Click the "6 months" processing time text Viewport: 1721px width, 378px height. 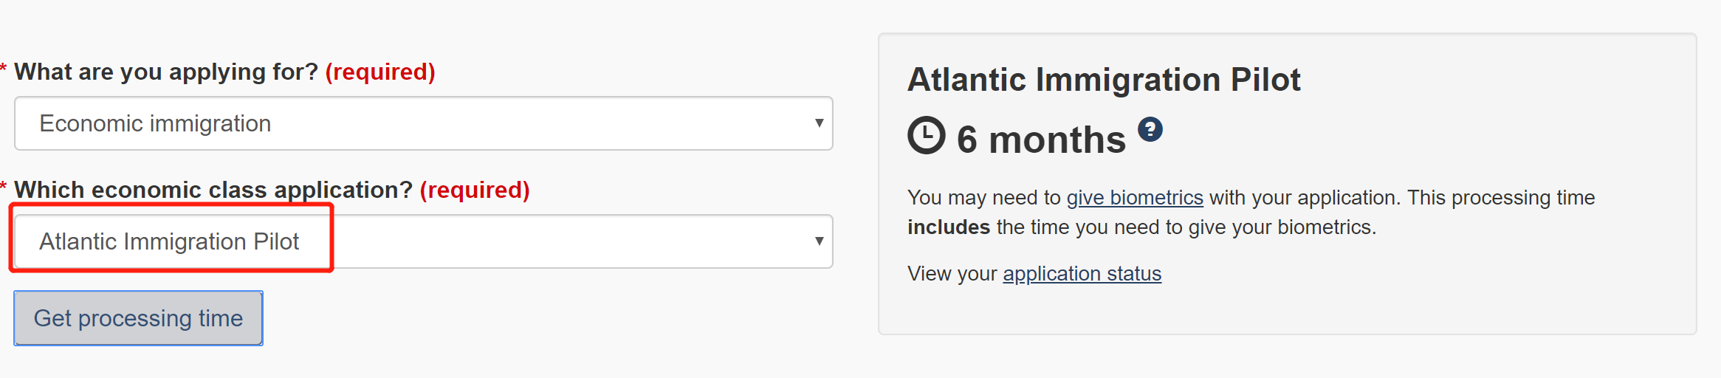point(1041,140)
